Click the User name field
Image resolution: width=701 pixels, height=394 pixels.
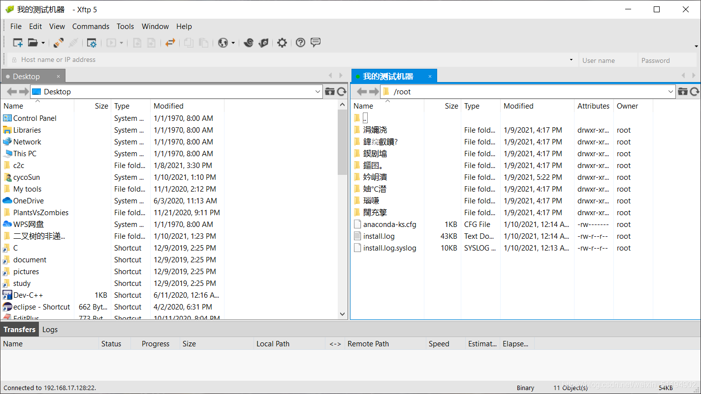coord(607,60)
